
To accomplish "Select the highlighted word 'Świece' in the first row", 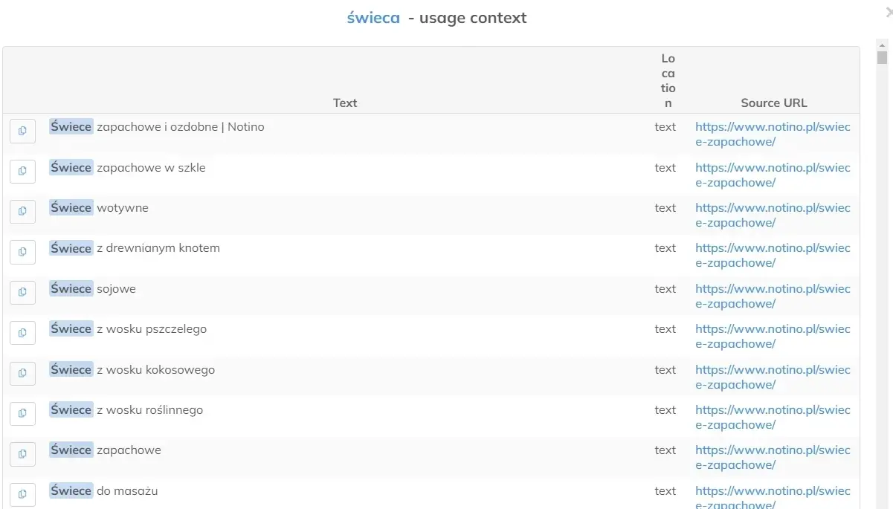I will pos(71,126).
